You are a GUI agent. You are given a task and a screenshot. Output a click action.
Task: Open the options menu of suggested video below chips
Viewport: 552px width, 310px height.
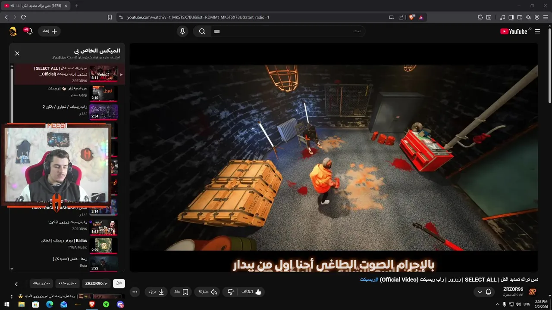click(x=12, y=297)
